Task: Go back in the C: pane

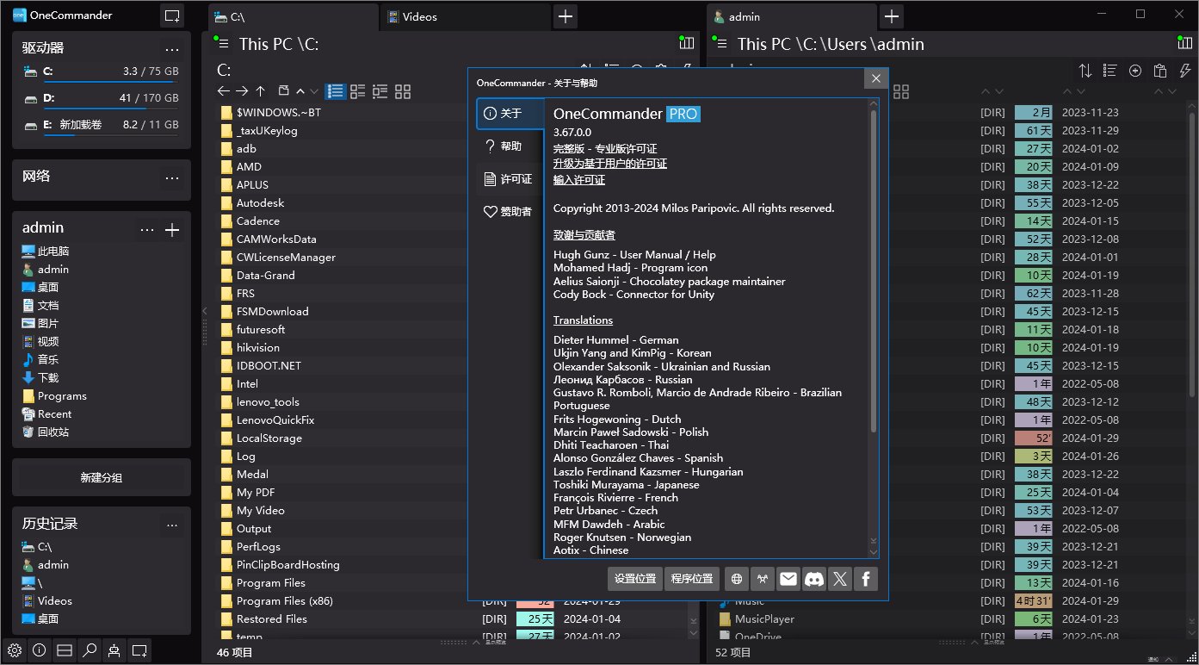Action: pos(224,90)
